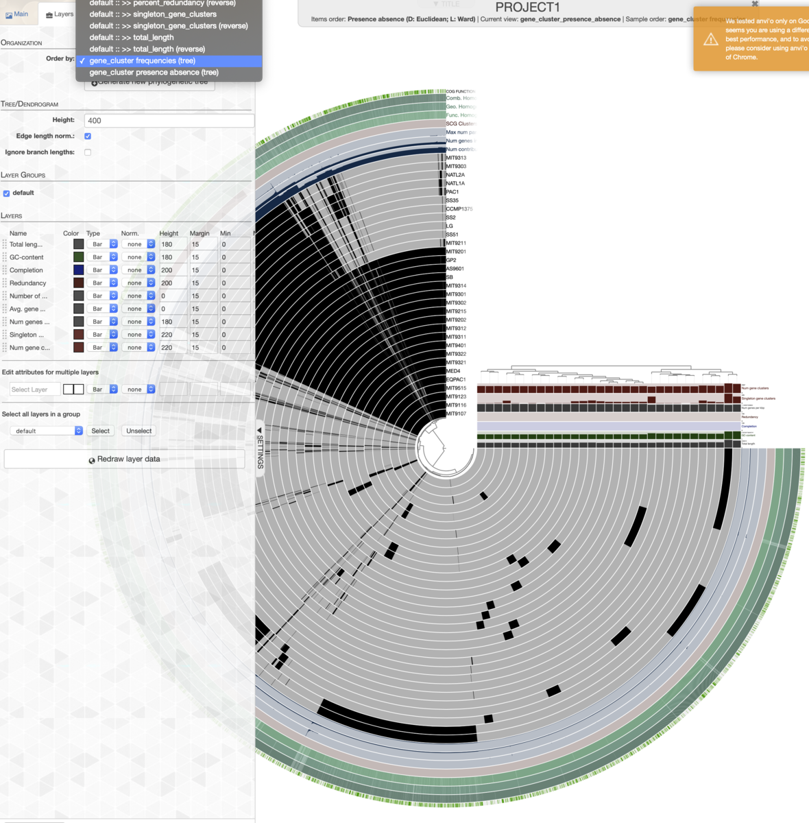Open Type dropdown for Num genes layer
The width and height of the screenshot is (809, 823).
tap(102, 322)
